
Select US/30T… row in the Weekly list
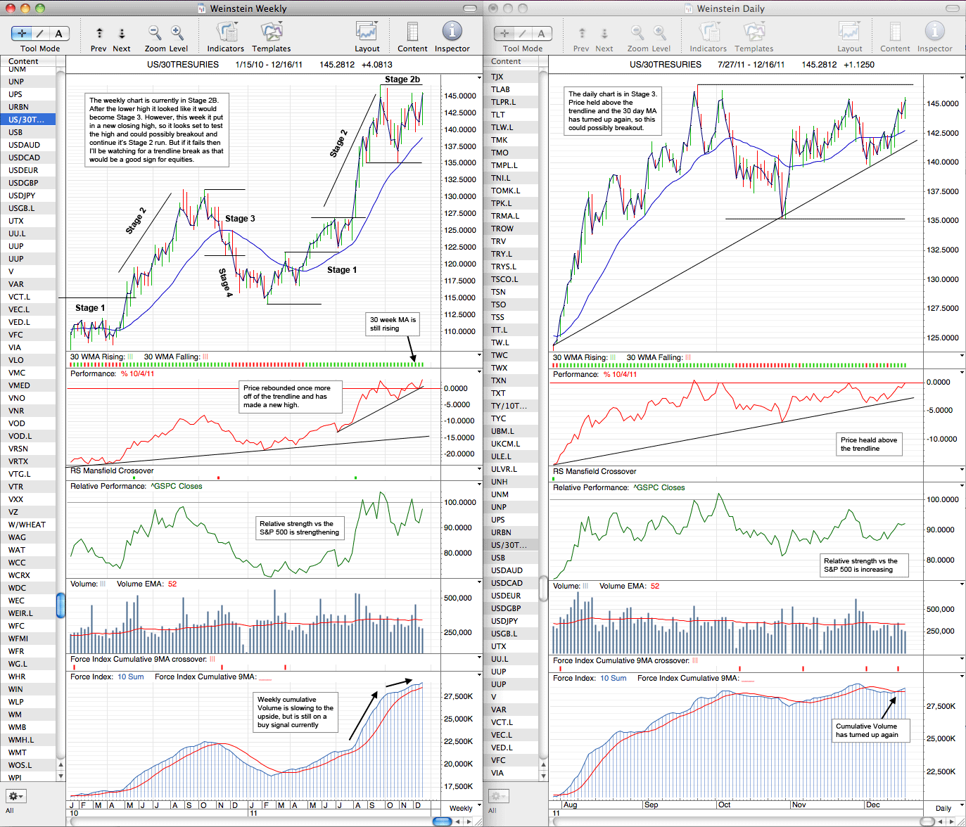28,120
